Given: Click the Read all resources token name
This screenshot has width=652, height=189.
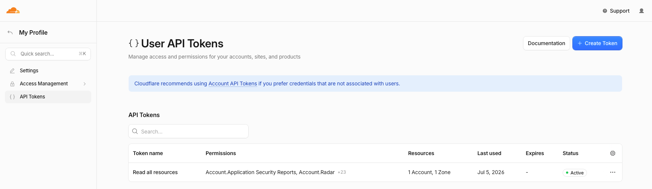Looking at the screenshot, I should point(155,172).
